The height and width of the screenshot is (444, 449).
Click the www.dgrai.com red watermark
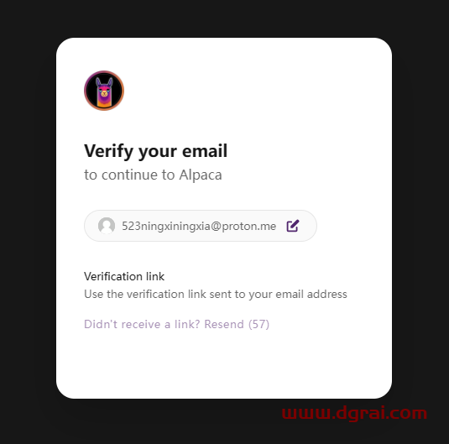(x=354, y=413)
